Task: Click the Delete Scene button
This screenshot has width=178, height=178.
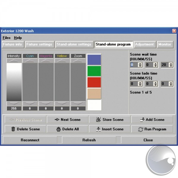Action: [x=26, y=129]
